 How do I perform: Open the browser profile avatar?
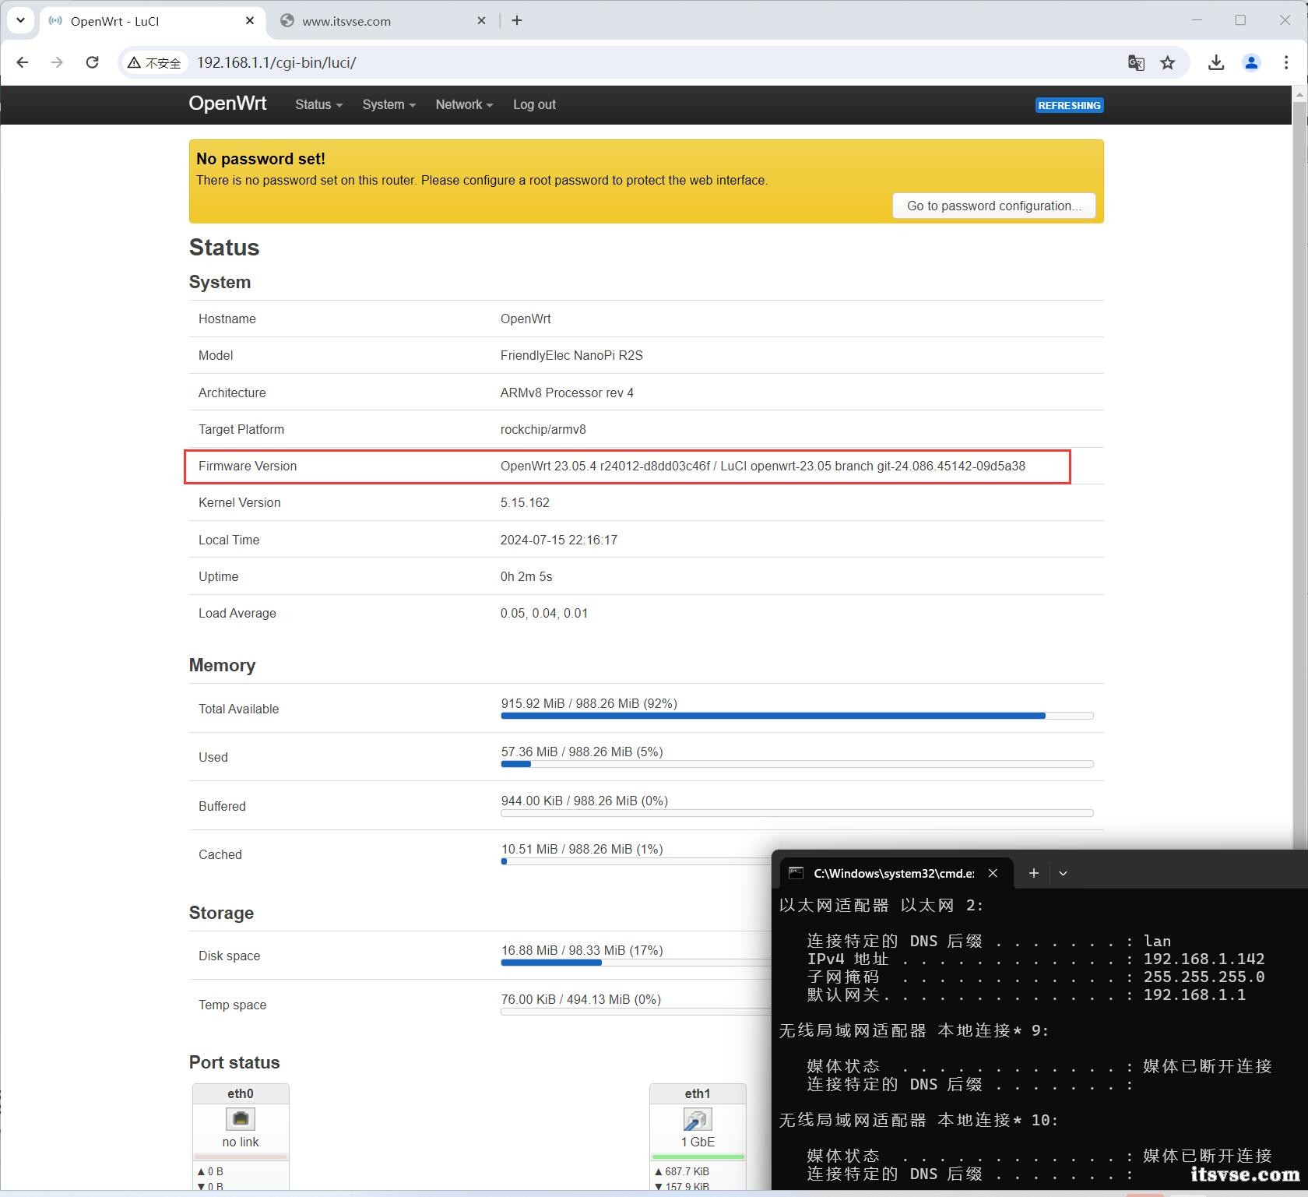1251,63
